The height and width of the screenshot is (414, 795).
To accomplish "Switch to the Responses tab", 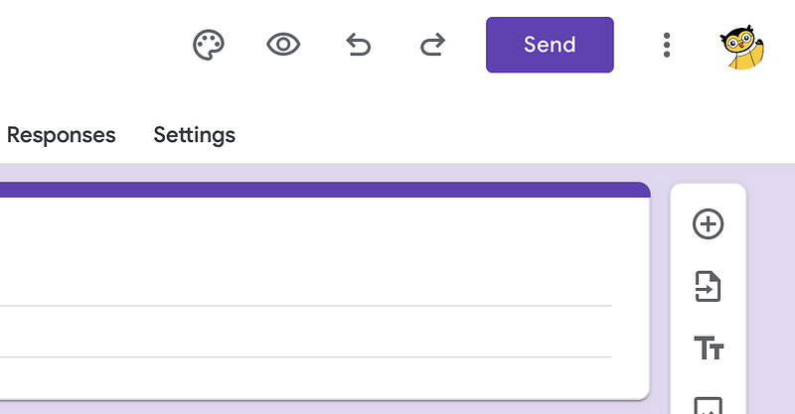I will coord(62,135).
